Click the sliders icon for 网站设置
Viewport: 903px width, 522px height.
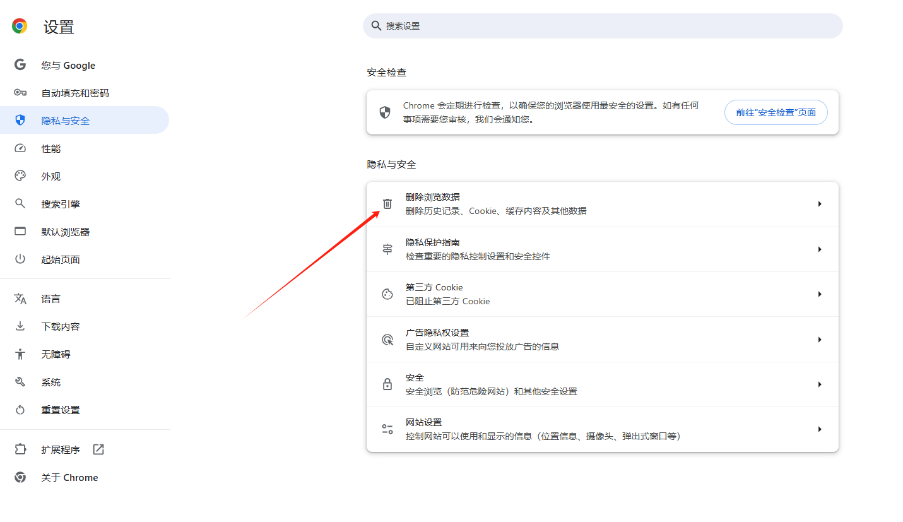(x=387, y=429)
